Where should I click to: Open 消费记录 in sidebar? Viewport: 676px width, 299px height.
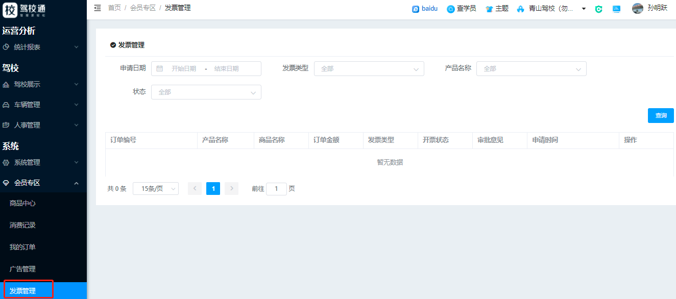43,225
